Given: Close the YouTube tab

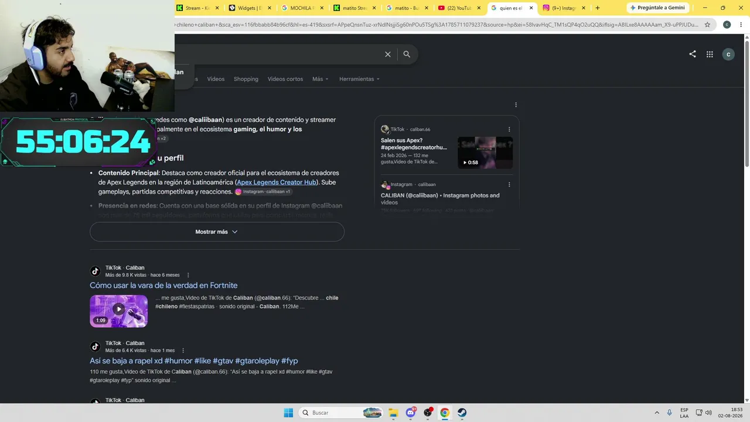Looking at the screenshot, I should click(479, 8).
